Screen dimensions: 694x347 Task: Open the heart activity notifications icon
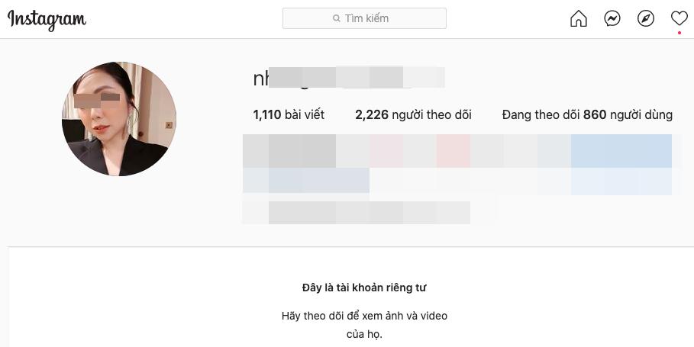pyautogui.click(x=679, y=18)
